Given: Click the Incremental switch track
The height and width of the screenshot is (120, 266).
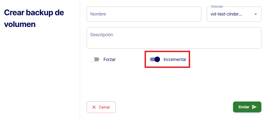Looking at the screenshot, I should pyautogui.click(x=152, y=59).
